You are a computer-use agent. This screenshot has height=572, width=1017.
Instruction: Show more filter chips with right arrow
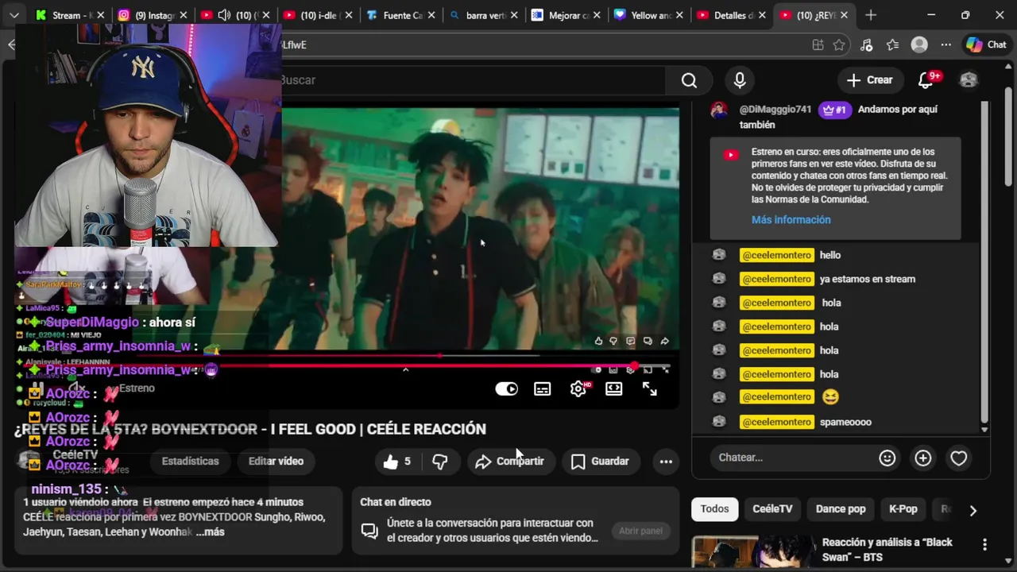point(973,510)
